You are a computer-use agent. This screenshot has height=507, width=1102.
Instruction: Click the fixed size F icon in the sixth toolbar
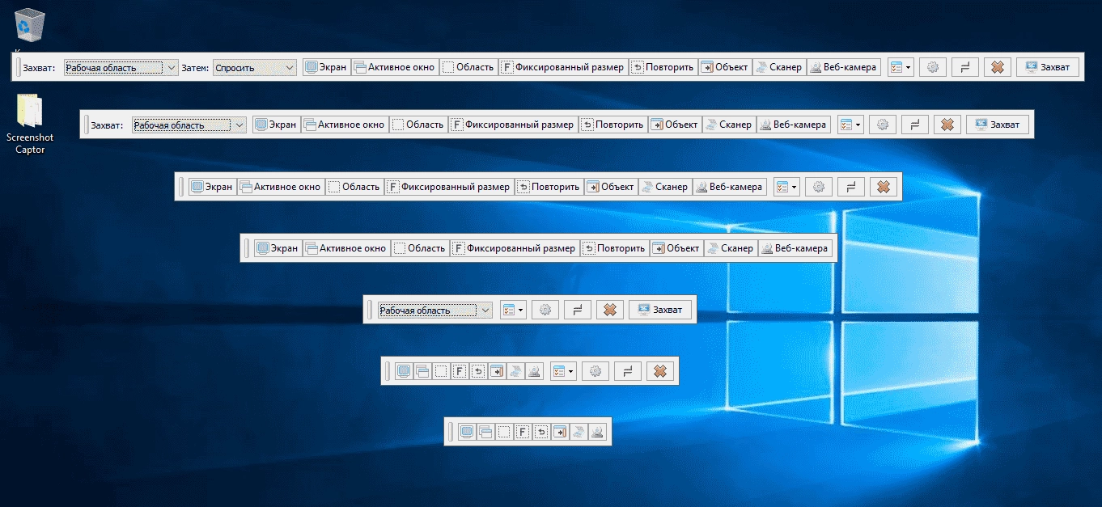460,371
